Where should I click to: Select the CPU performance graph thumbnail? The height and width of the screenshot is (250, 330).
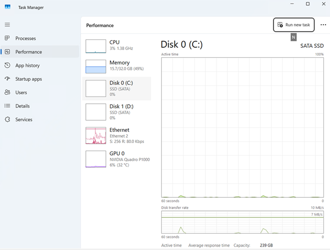96,46
